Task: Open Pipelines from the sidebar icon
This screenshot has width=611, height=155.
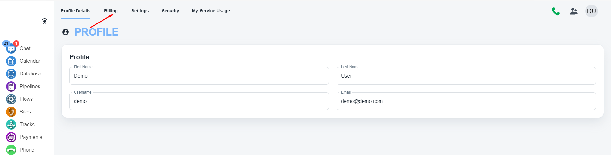Action: coord(11,87)
